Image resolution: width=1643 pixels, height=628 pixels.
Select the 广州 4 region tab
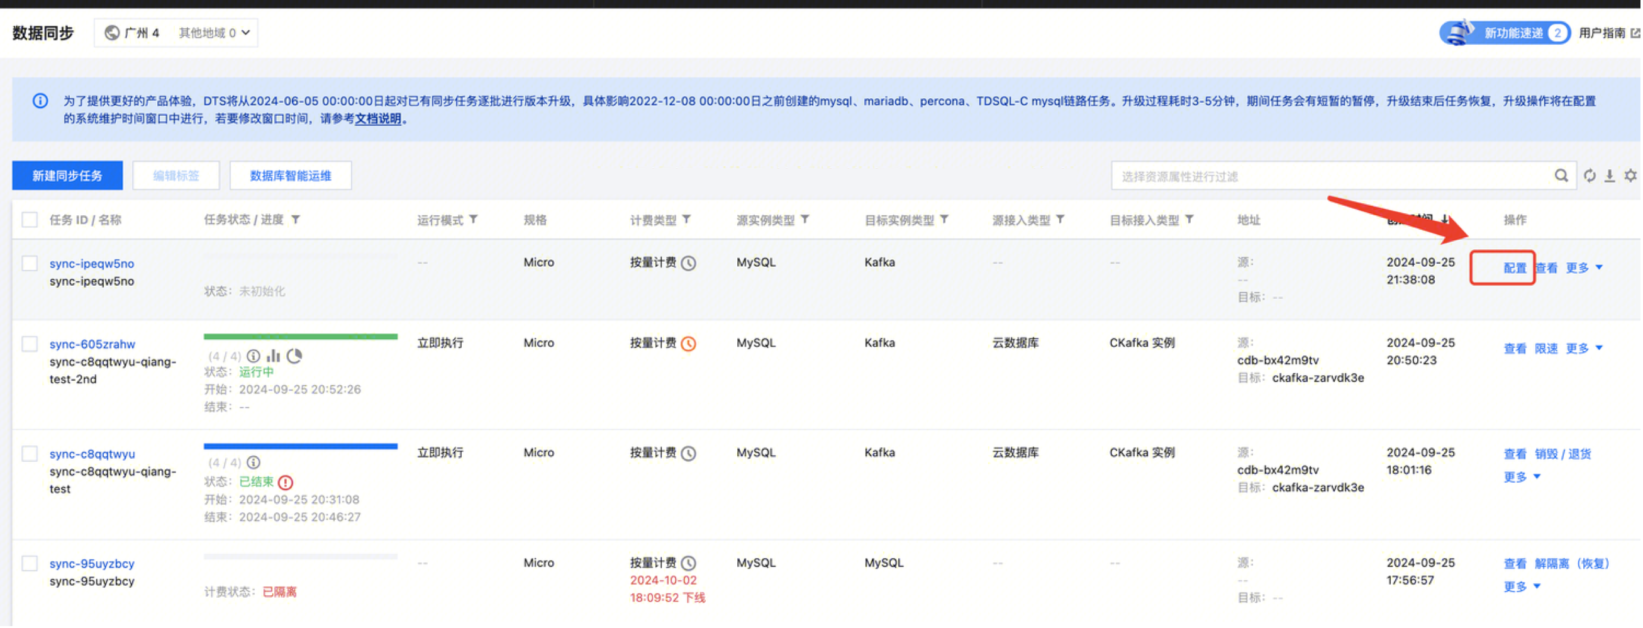tap(133, 33)
